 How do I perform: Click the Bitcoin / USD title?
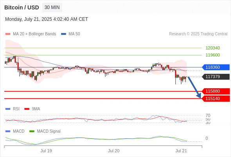[22, 7]
